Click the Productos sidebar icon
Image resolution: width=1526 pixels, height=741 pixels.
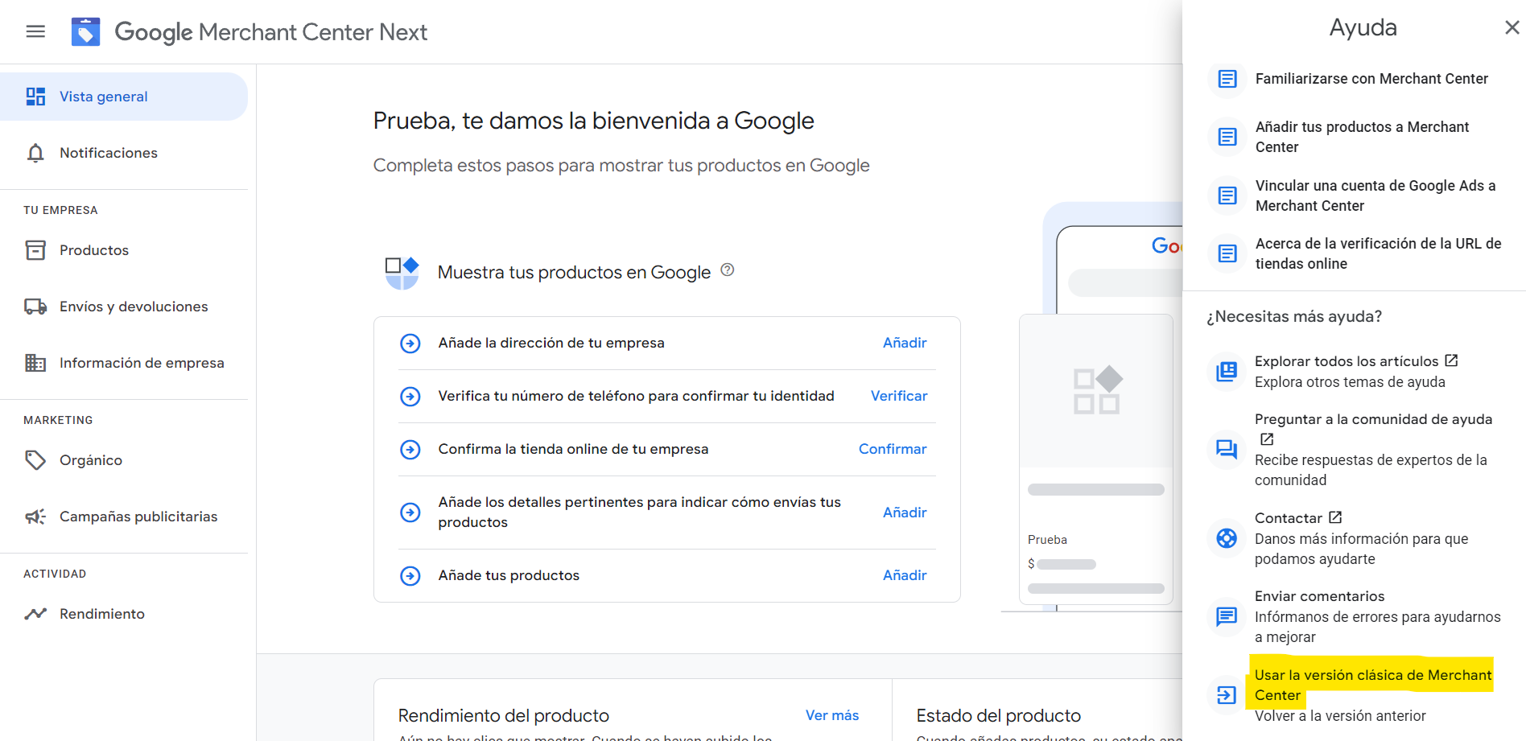(x=35, y=250)
